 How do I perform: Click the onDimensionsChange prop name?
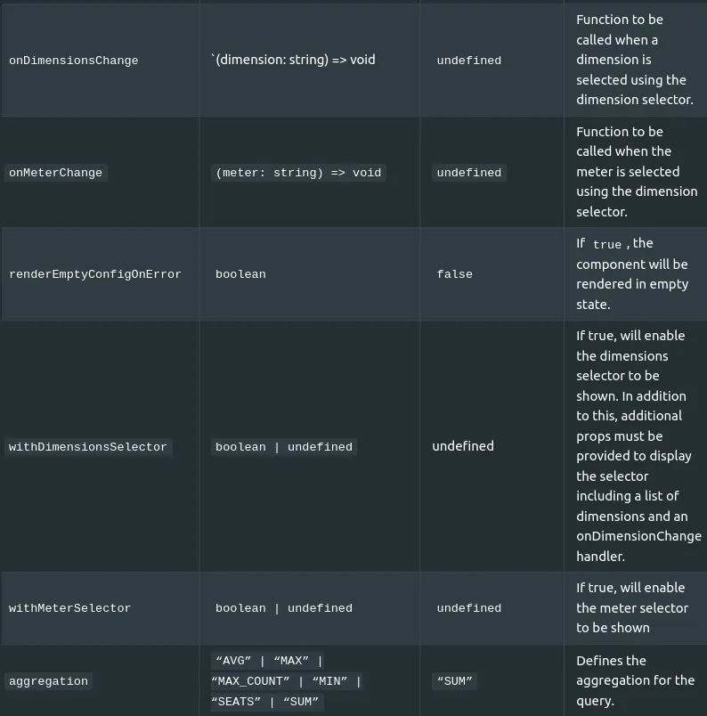coord(74,61)
